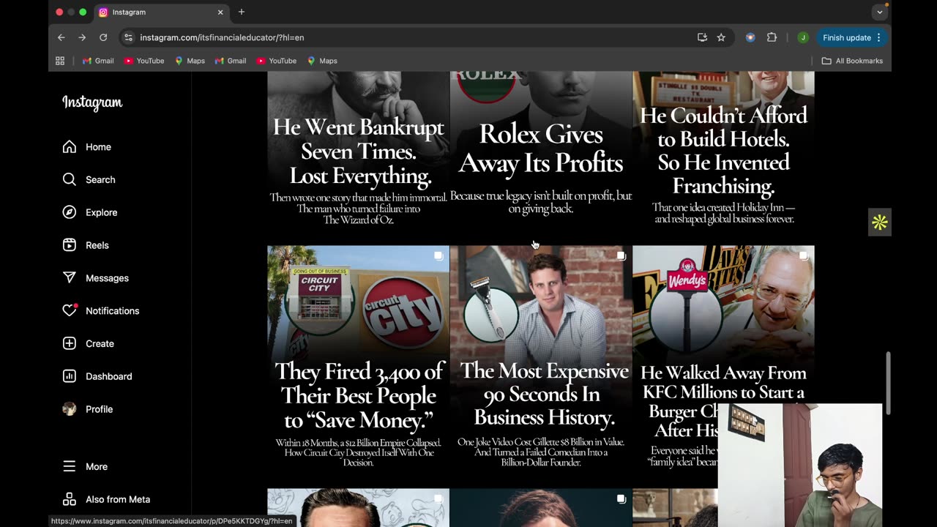Click the page's vertical scrollbar thumb

(889, 384)
